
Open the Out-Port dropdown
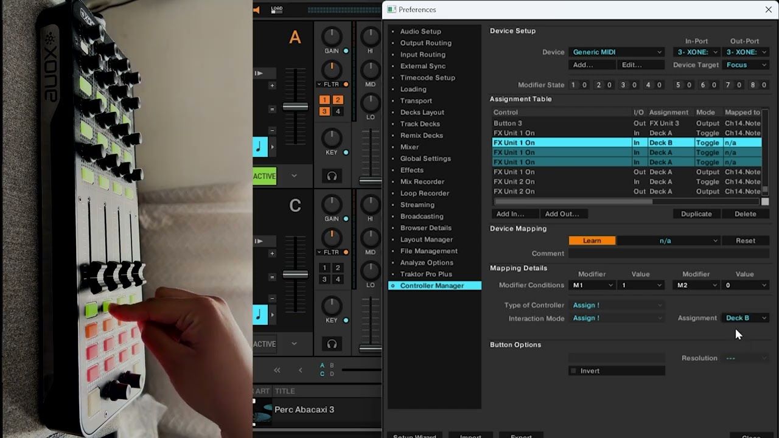(x=747, y=52)
